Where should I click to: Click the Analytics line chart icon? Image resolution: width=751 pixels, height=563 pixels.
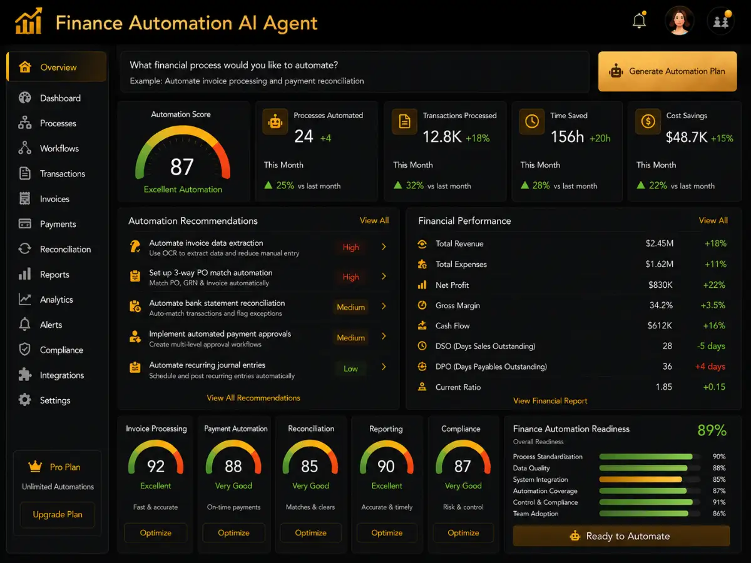25,299
